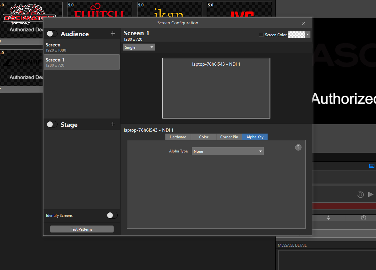376x270 pixels.
Task: Click the auto-advance split-triangle icon
Action: point(328,218)
